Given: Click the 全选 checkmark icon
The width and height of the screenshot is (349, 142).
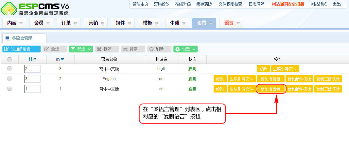Looking at the screenshot, I should (x=47, y=49).
